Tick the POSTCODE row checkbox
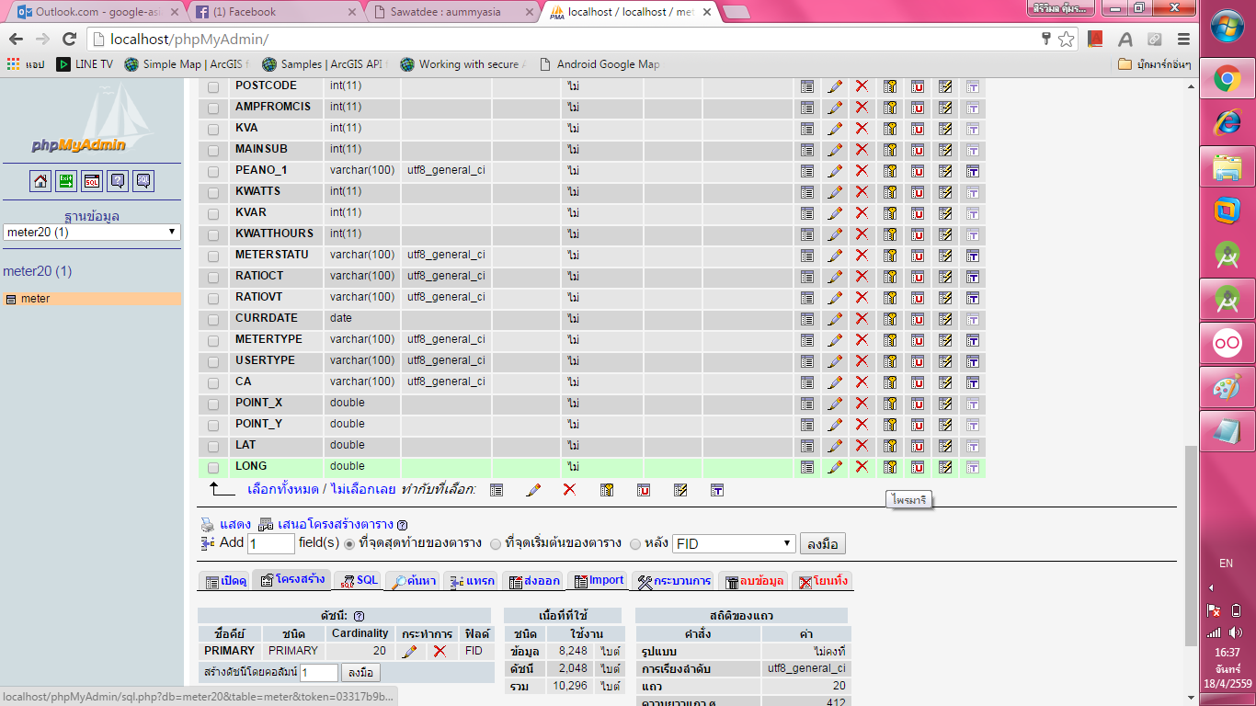Screen dimensions: 1256x706 [x=213, y=87]
